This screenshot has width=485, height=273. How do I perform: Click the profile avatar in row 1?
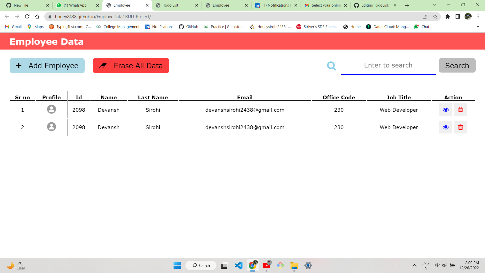[x=52, y=109]
